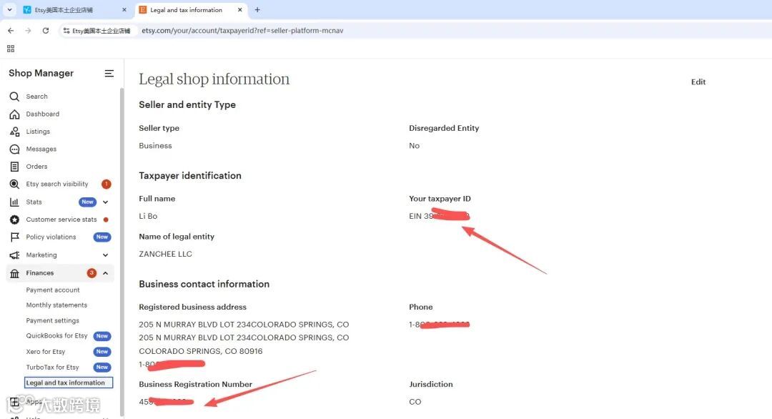The height and width of the screenshot is (419, 772).
Task: Click the Messages label in sidebar
Action: (41, 149)
